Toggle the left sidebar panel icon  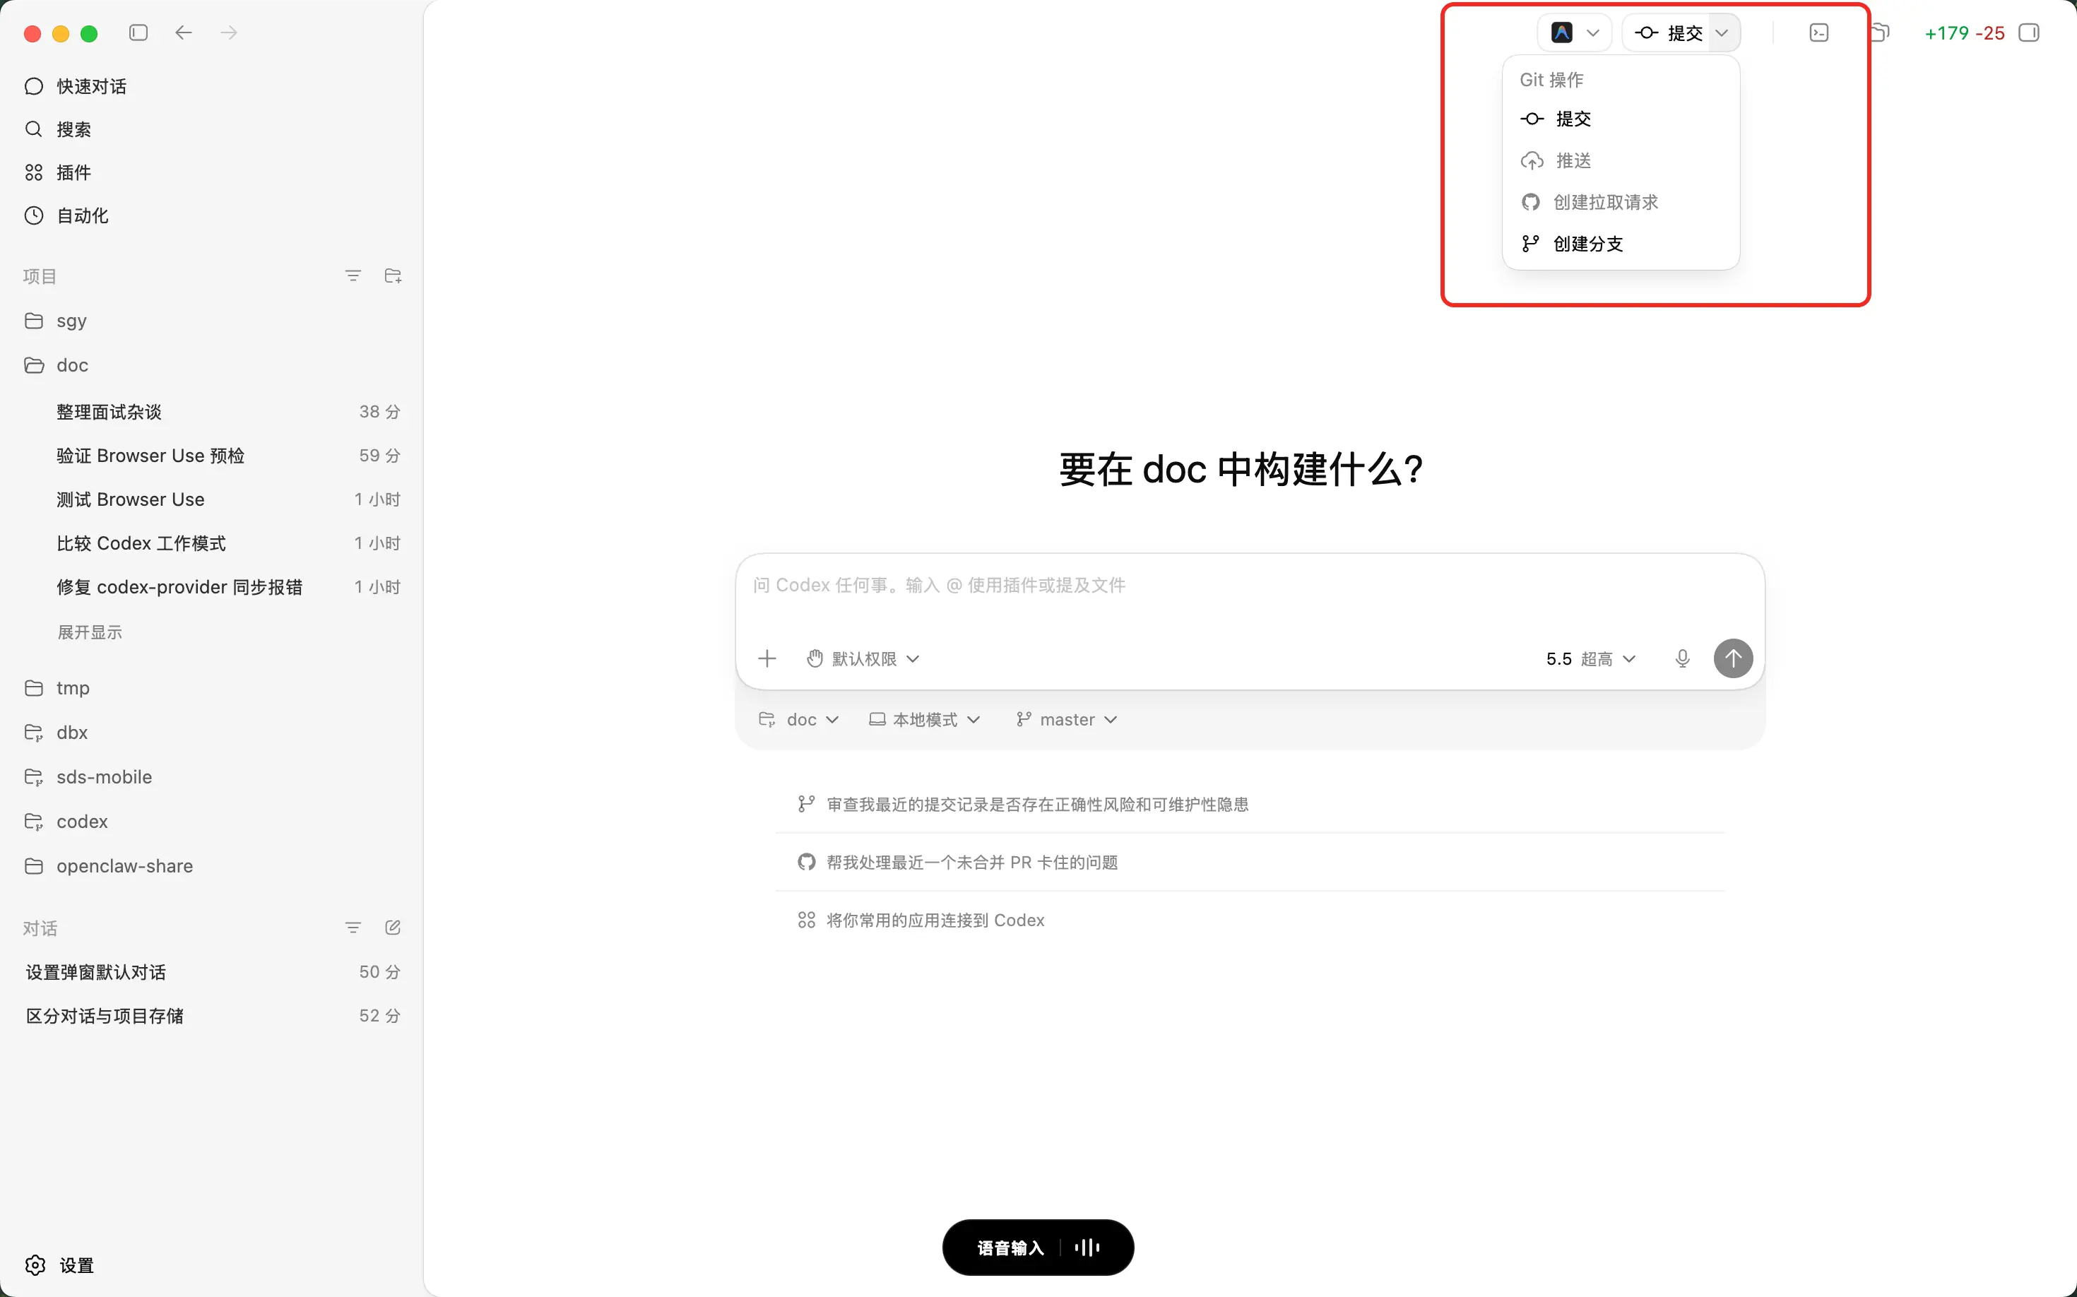(x=138, y=32)
